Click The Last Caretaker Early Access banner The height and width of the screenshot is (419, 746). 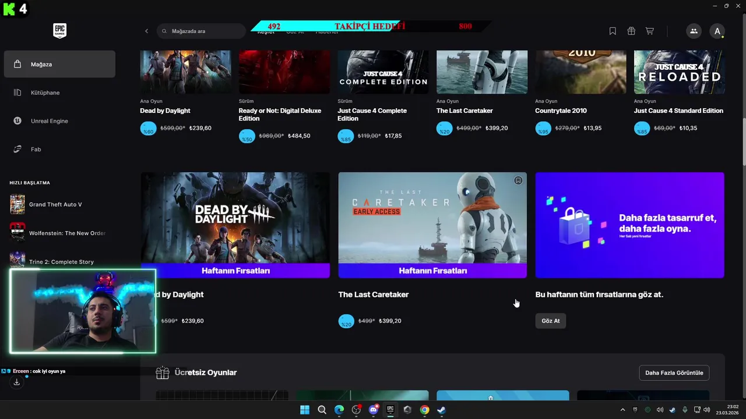(x=432, y=225)
